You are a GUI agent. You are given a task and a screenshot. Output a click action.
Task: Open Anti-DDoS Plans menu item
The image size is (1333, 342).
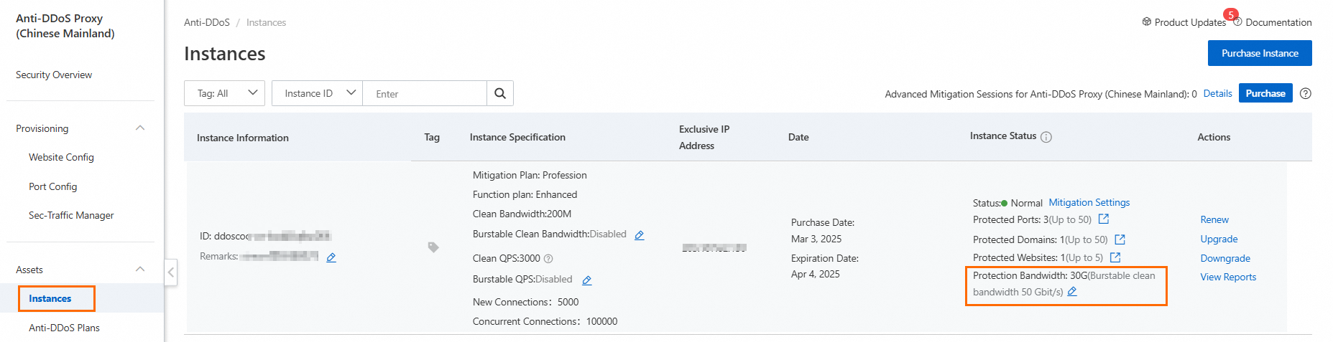[x=64, y=328]
